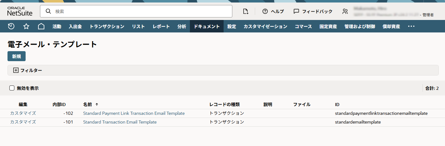Sort by the 内部ID column header
The height and width of the screenshot is (146, 445).
59,105
